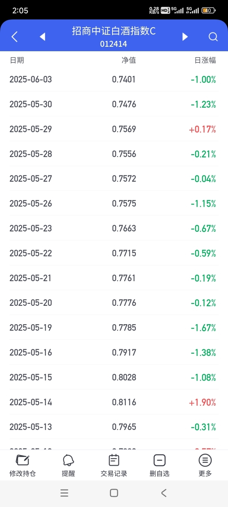Tap Android home square button
228x507 pixels.
pos(114,493)
